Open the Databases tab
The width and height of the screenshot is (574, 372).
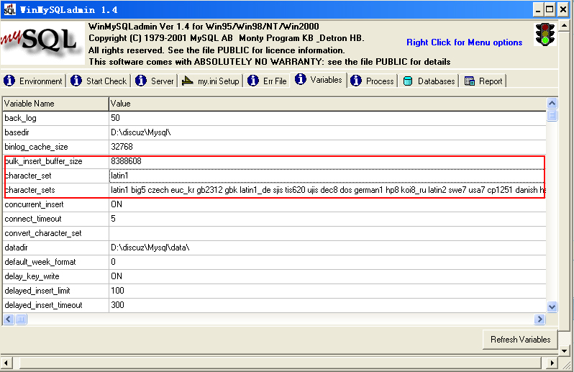pos(429,81)
